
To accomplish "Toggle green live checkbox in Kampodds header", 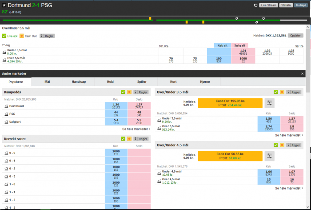I will 123,92.
